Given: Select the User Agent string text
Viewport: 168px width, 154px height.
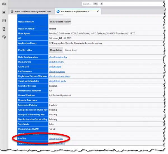Looking at the screenshot, I should [x=92, y=33].
